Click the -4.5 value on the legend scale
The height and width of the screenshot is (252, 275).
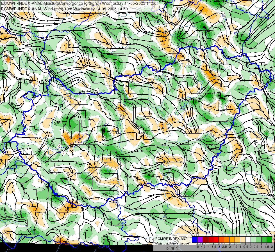(203, 247)
